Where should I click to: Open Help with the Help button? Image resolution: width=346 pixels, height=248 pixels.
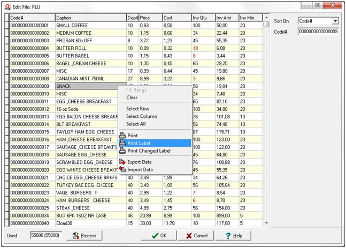click(x=233, y=236)
